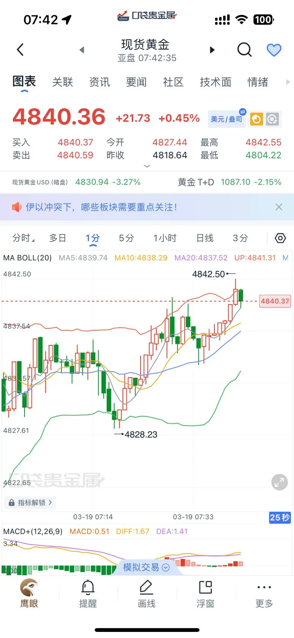The image size is (294, 638).
Task: Open 分时 dropdown selector
Action: pos(23,238)
